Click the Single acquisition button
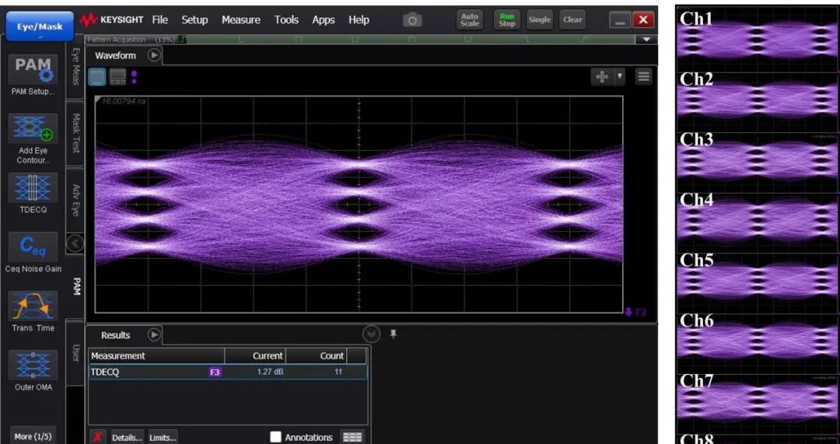Viewport: 840px width, 444px height. pyautogui.click(x=540, y=19)
